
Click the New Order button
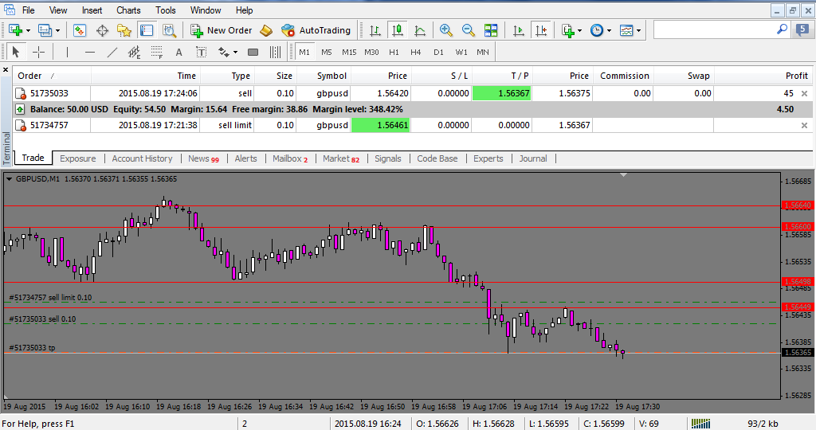click(221, 30)
